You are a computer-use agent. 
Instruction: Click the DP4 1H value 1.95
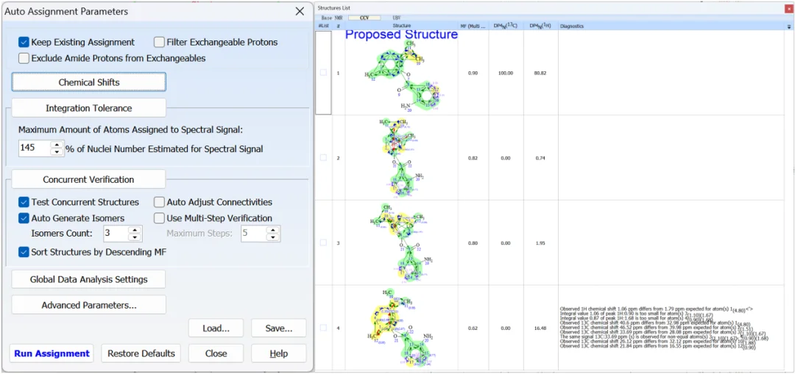coord(540,243)
